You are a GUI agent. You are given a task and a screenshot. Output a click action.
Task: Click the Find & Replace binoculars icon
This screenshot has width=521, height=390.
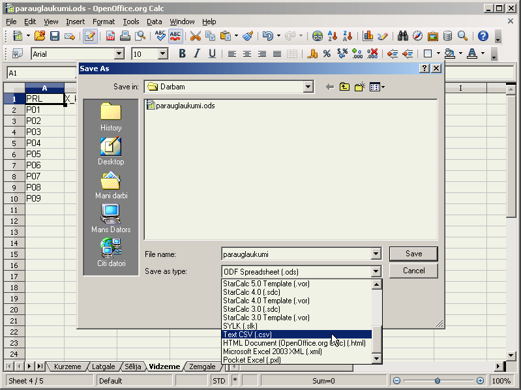[403, 36]
